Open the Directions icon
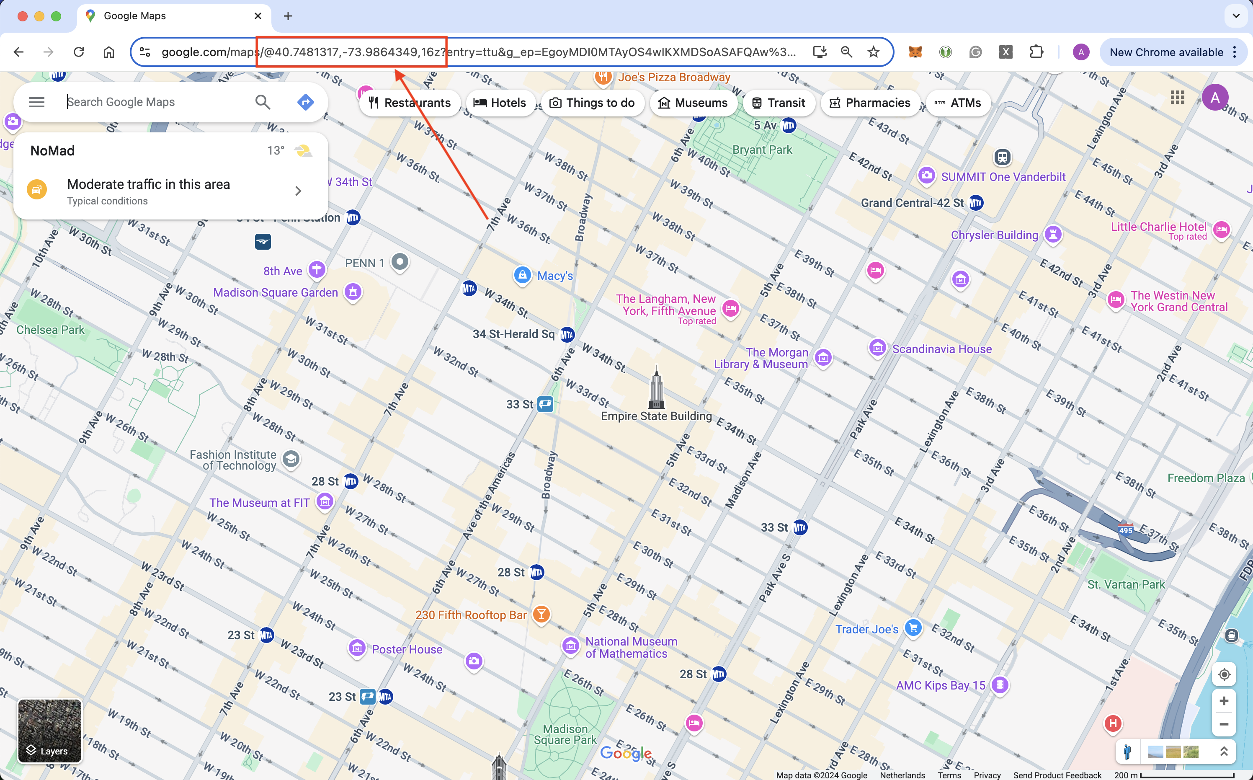1253x780 pixels. tap(306, 102)
